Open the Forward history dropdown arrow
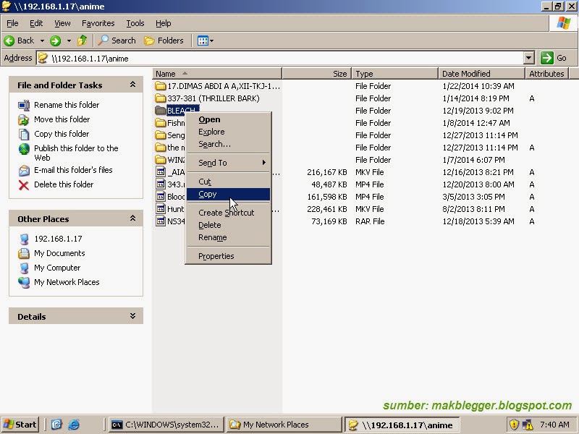The height and width of the screenshot is (434, 579). click(x=69, y=41)
